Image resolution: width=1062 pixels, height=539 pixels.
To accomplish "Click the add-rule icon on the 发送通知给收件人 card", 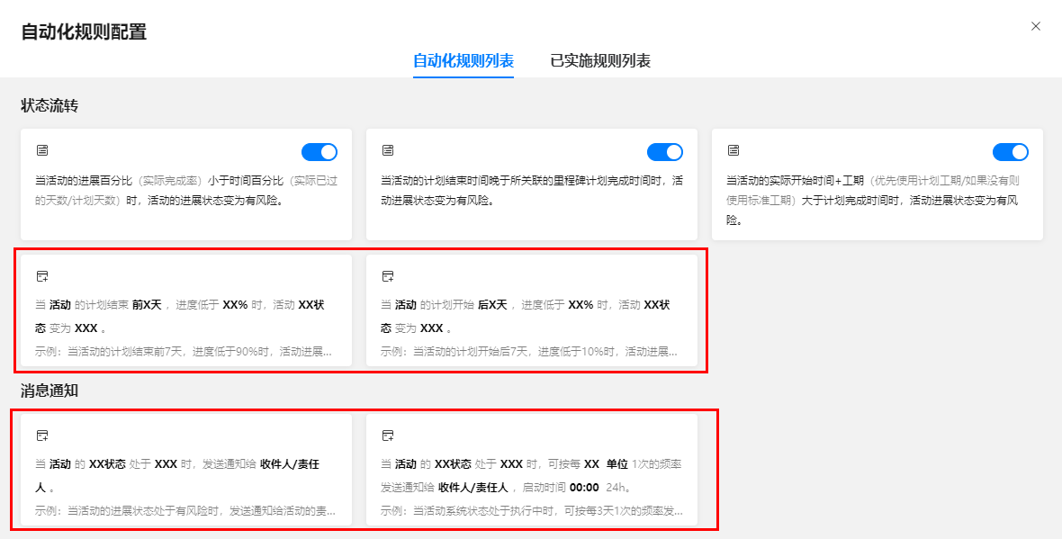I will tap(42, 436).
